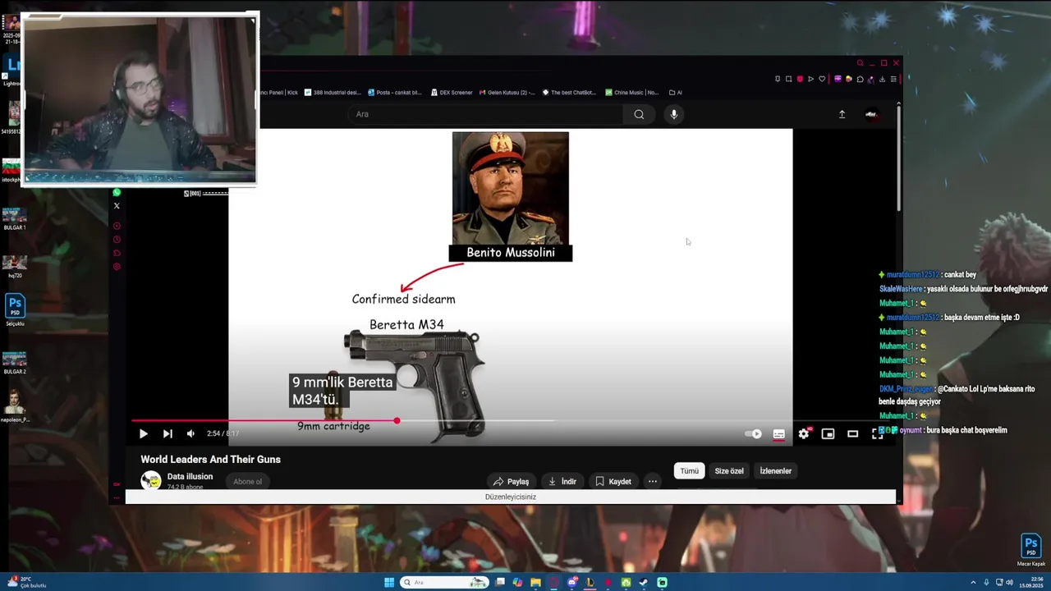The height and width of the screenshot is (591, 1051).
Task: Open Data illusion channel avatar
Action: (x=150, y=480)
